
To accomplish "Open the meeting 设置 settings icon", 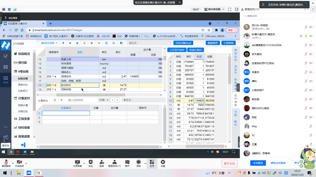I will click(x=163, y=164).
